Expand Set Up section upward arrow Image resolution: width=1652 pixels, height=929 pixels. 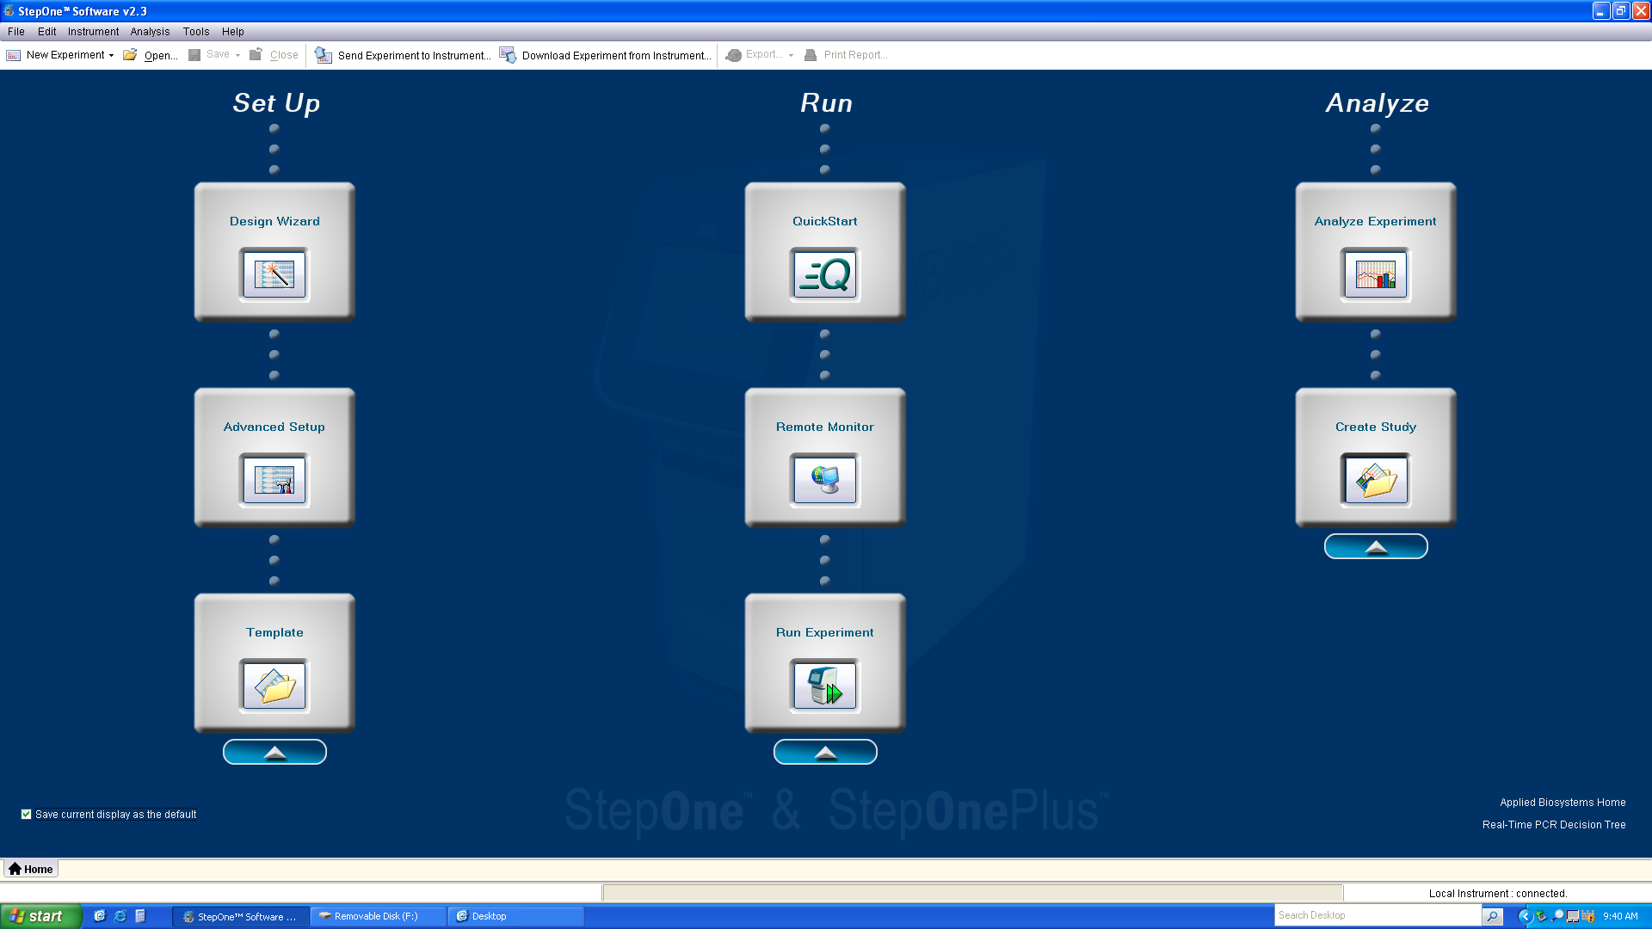point(274,751)
